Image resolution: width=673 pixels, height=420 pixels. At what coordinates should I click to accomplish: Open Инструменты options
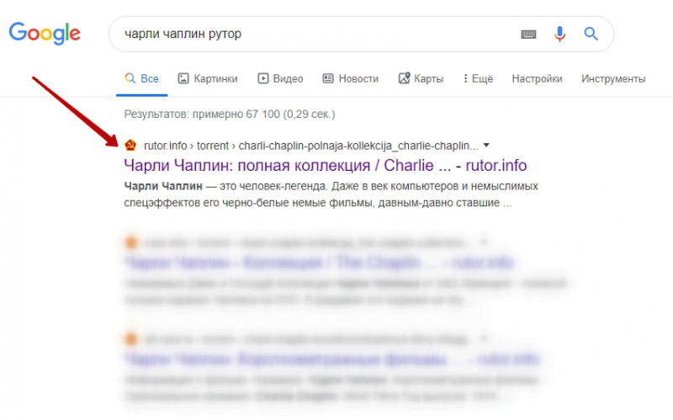click(613, 78)
